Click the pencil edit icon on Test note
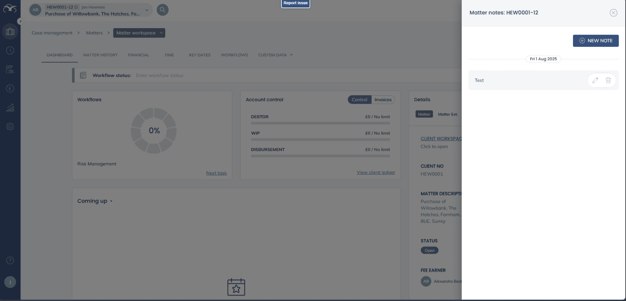The height and width of the screenshot is (301, 626). (x=595, y=80)
